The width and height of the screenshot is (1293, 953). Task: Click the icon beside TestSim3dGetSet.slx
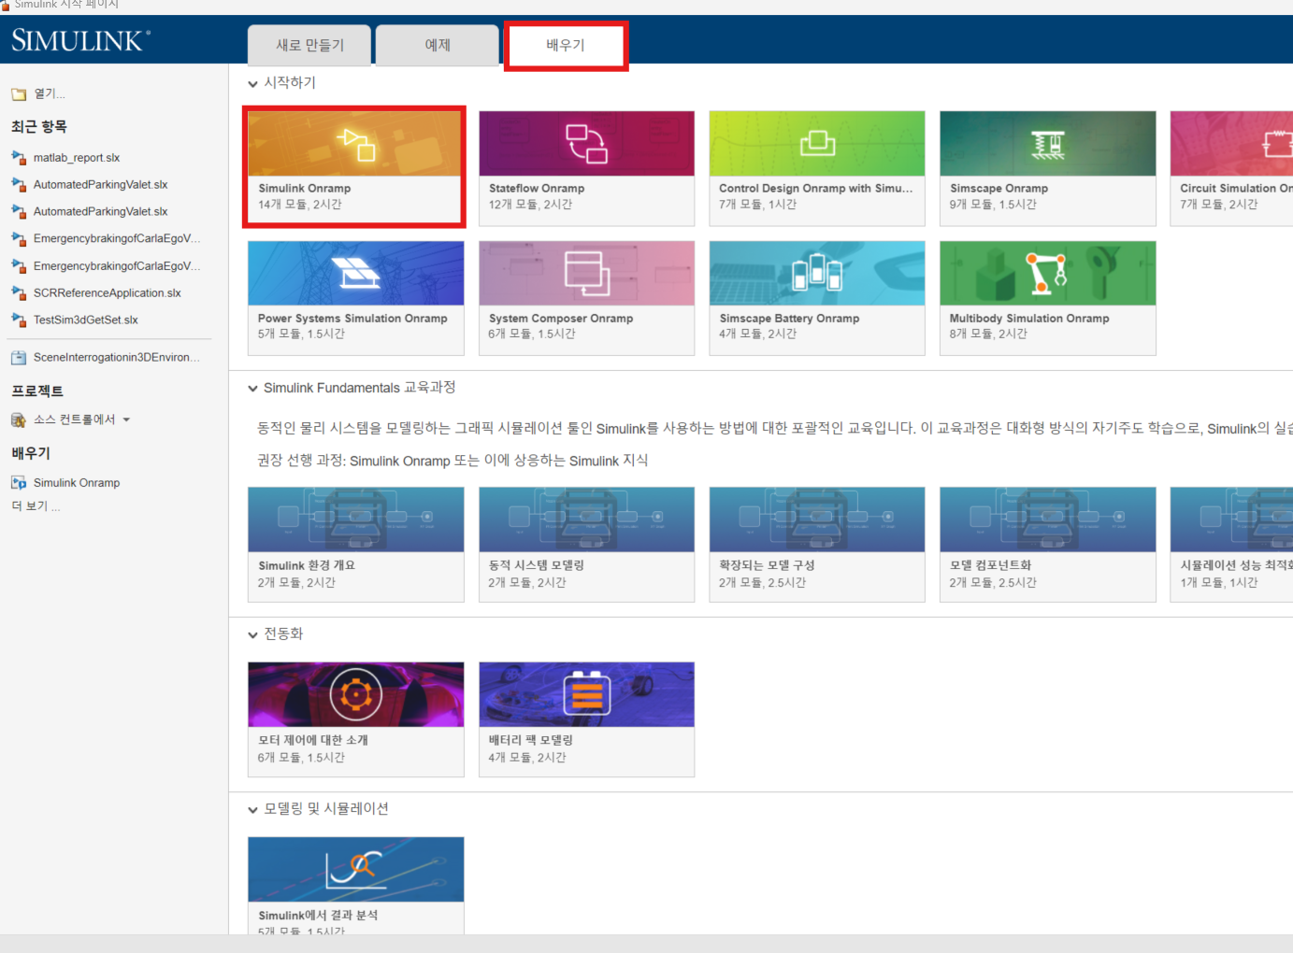click(19, 320)
